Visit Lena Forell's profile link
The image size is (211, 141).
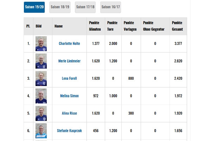point(69,78)
